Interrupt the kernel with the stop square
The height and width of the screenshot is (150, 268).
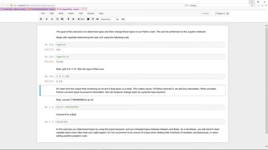pos(88,19)
